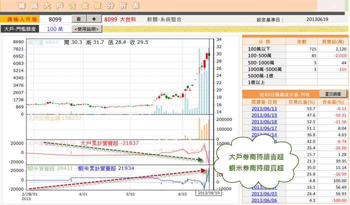Select the 關鍵量-日期 column header
The width and height of the screenshot is (350, 205).
(x=264, y=102)
